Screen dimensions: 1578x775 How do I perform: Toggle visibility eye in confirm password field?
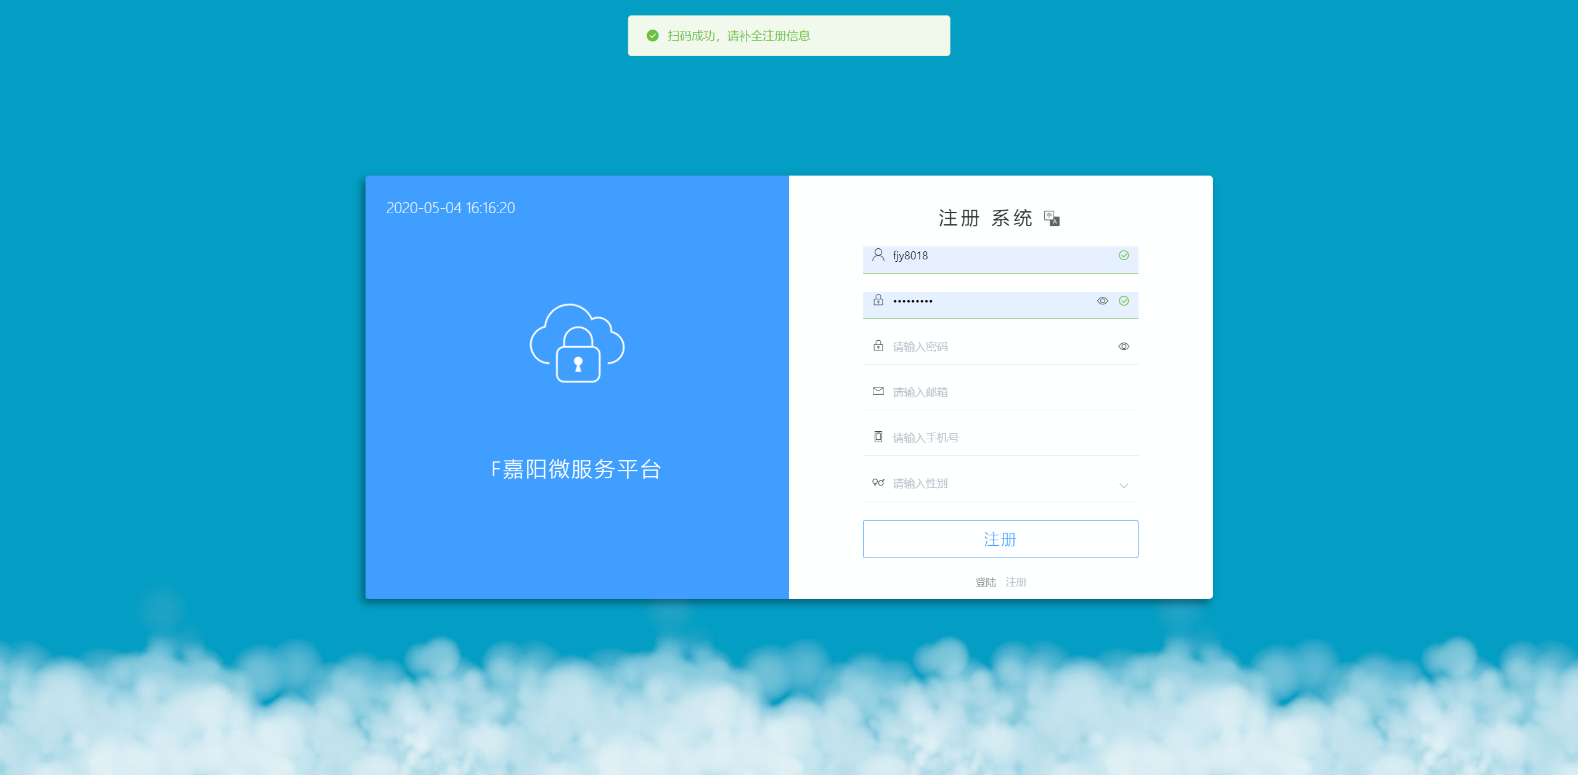(x=1124, y=346)
